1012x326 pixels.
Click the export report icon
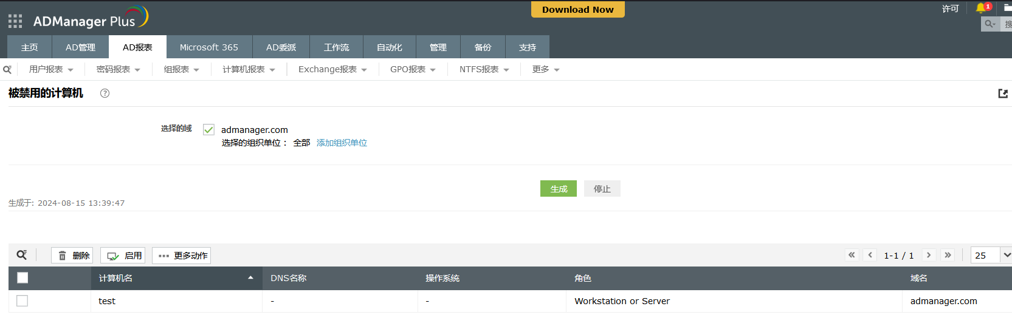[x=1003, y=93]
